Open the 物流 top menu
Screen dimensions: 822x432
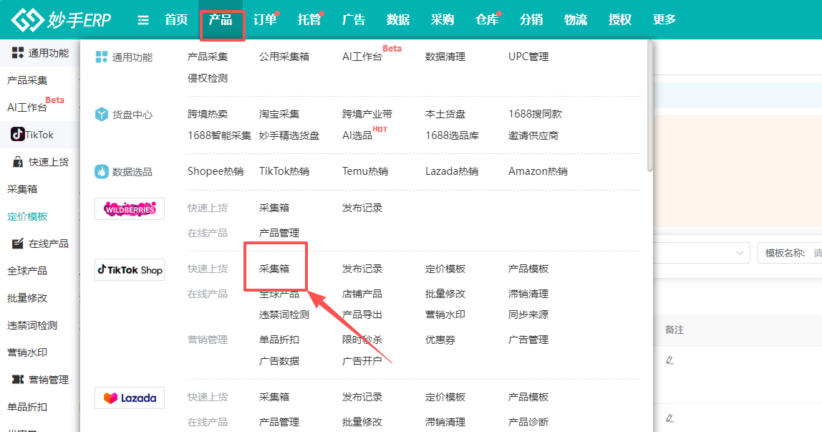[x=576, y=20]
